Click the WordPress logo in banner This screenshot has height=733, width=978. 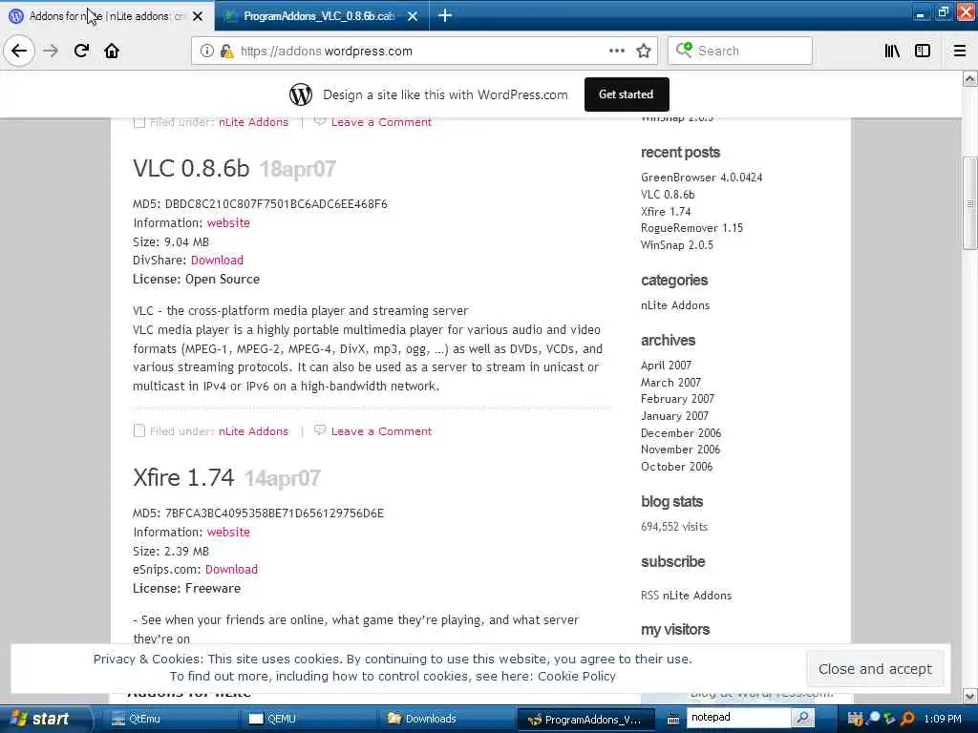pos(301,94)
